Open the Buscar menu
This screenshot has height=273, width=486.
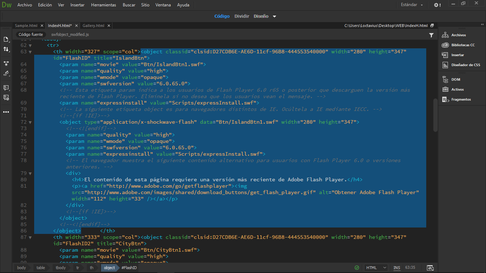(129, 5)
